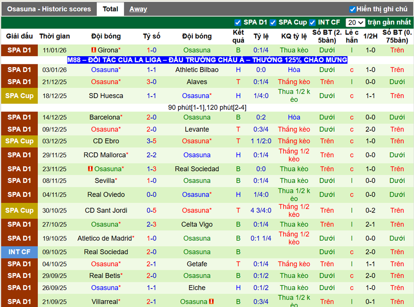Screen dimensions: 414x307
Task: Click the Osasuna - Historic scores title
Action: point(49,9)
